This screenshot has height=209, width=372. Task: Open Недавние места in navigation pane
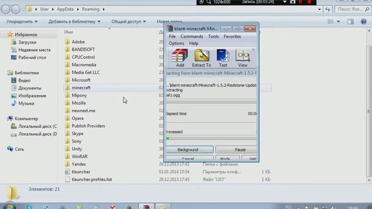[34, 50]
